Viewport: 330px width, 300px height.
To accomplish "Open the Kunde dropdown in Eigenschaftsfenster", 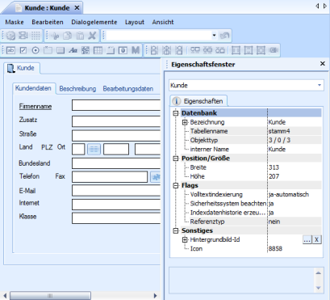I will (320, 85).
